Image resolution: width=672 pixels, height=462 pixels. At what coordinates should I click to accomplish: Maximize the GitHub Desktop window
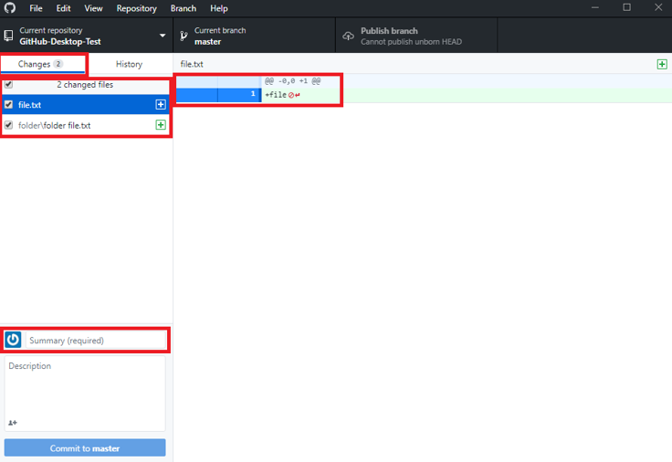(626, 7)
